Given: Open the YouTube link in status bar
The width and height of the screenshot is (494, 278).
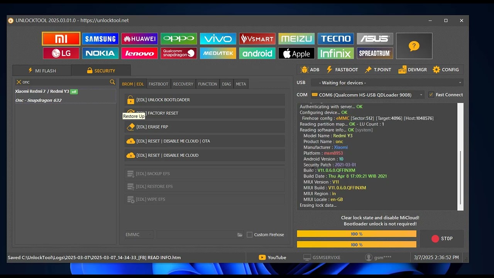Looking at the screenshot, I should pyautogui.click(x=272, y=258).
